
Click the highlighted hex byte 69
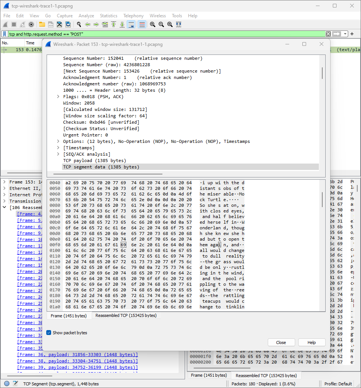pyautogui.click(x=123, y=245)
